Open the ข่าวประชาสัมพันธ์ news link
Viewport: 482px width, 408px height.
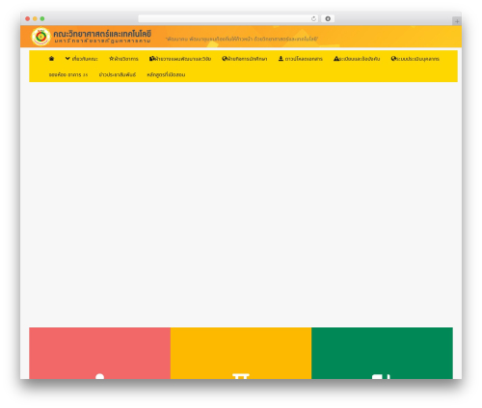(x=118, y=74)
